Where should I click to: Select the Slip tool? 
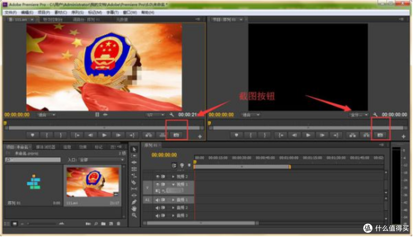click(134, 189)
